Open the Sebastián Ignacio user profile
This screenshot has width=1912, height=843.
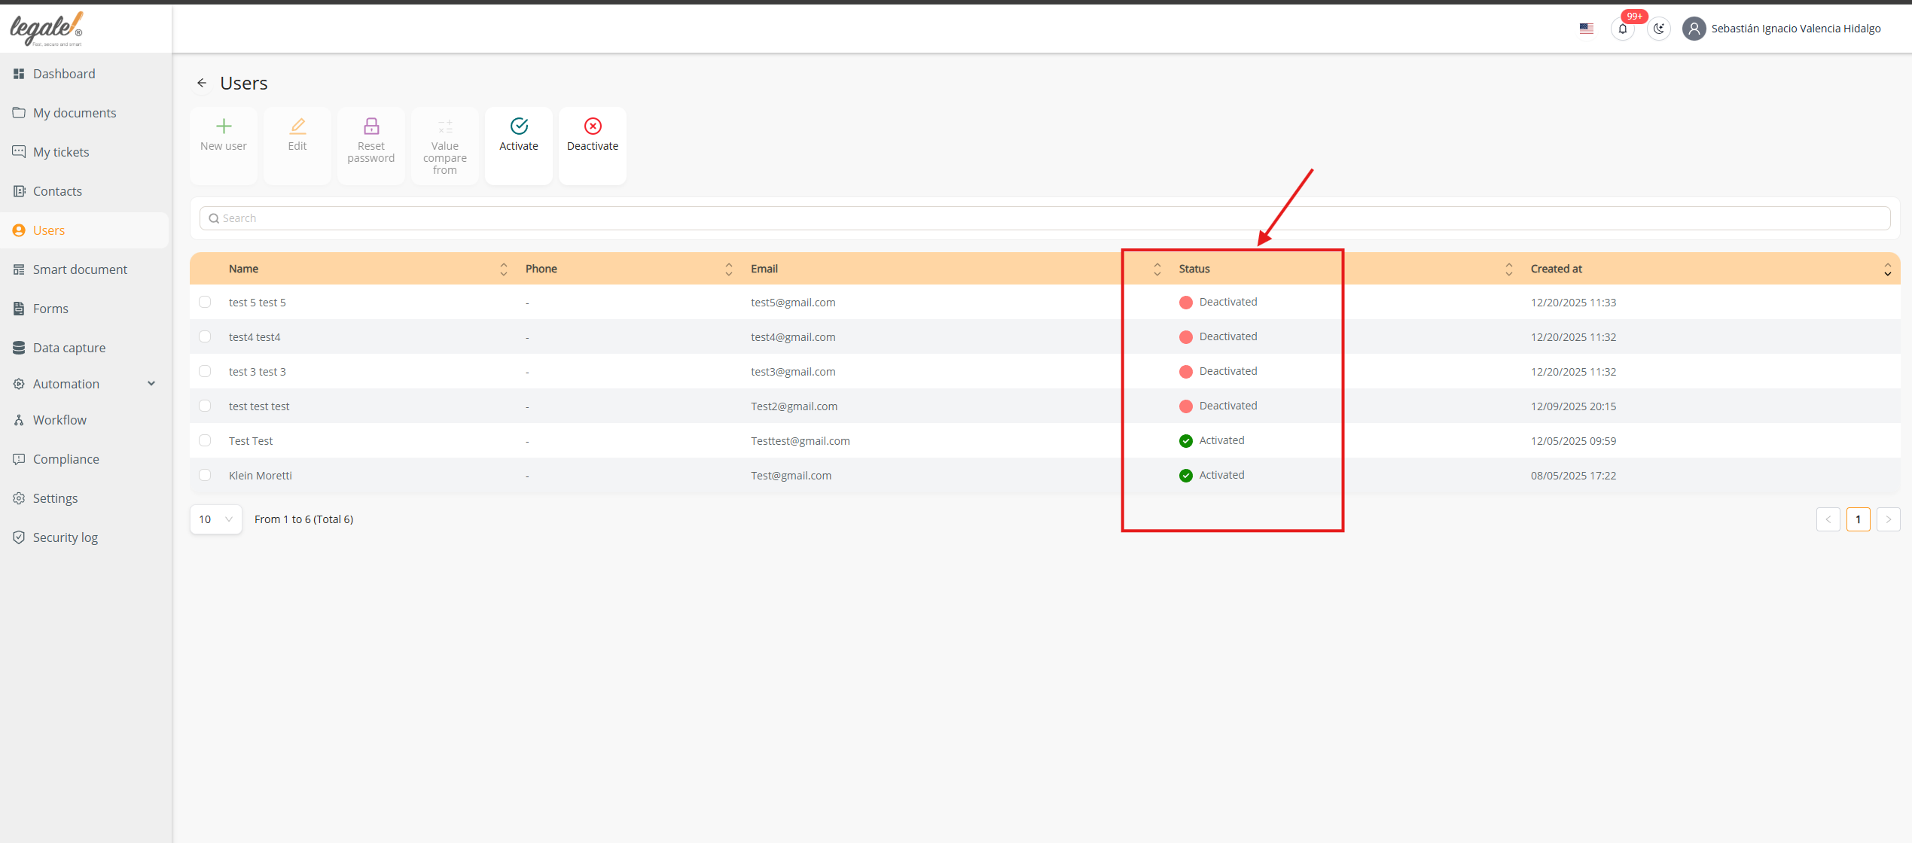[x=1795, y=29]
